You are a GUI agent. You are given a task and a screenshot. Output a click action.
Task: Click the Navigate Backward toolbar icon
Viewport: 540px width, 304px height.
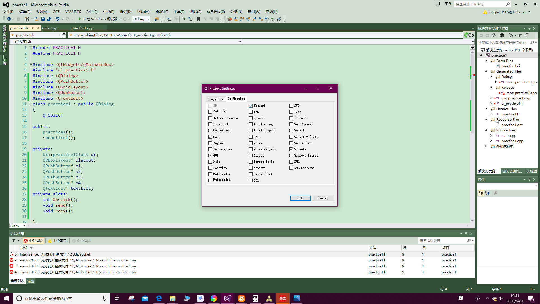click(x=9, y=19)
